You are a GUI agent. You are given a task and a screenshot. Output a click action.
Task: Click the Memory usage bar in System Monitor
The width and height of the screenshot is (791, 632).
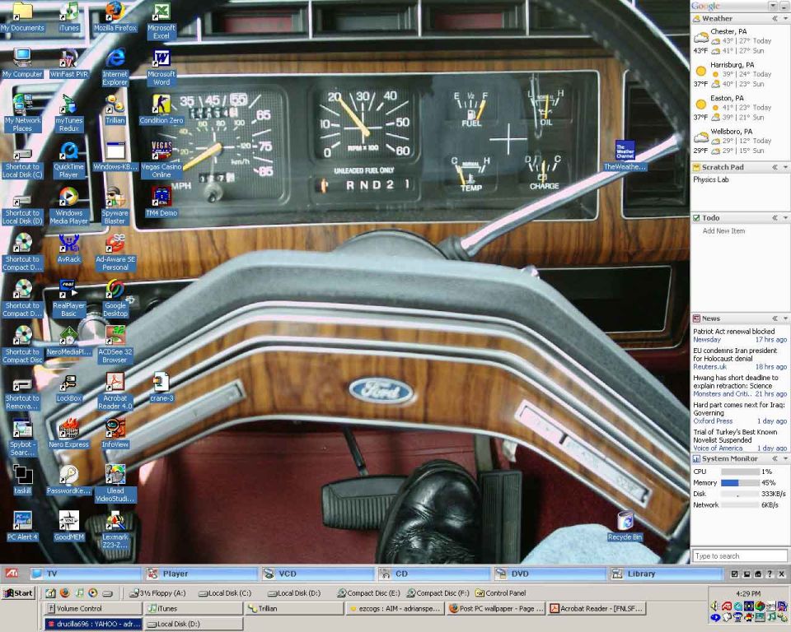(x=740, y=483)
